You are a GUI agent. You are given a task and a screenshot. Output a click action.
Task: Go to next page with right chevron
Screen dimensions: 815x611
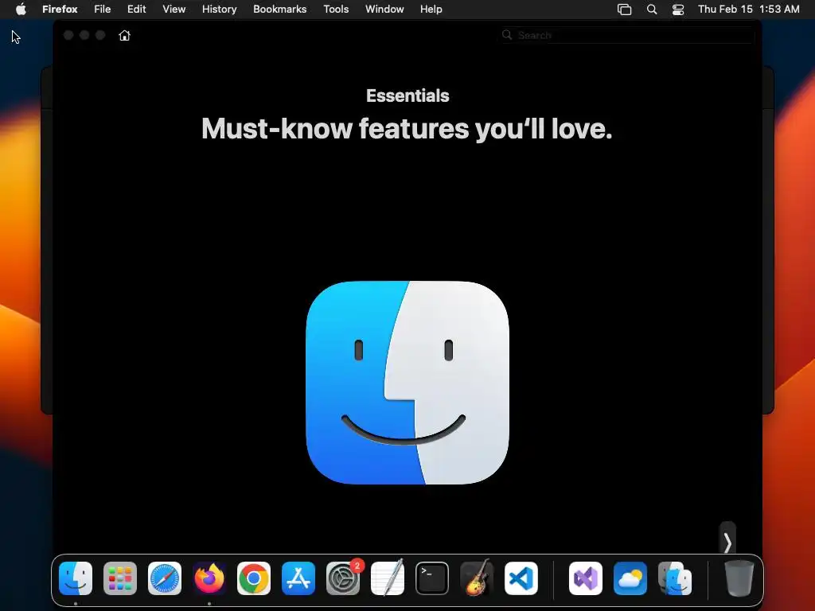coord(727,543)
